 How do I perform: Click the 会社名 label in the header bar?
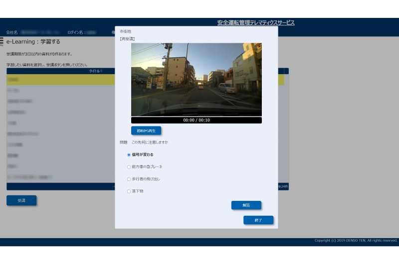pyautogui.click(x=11, y=32)
